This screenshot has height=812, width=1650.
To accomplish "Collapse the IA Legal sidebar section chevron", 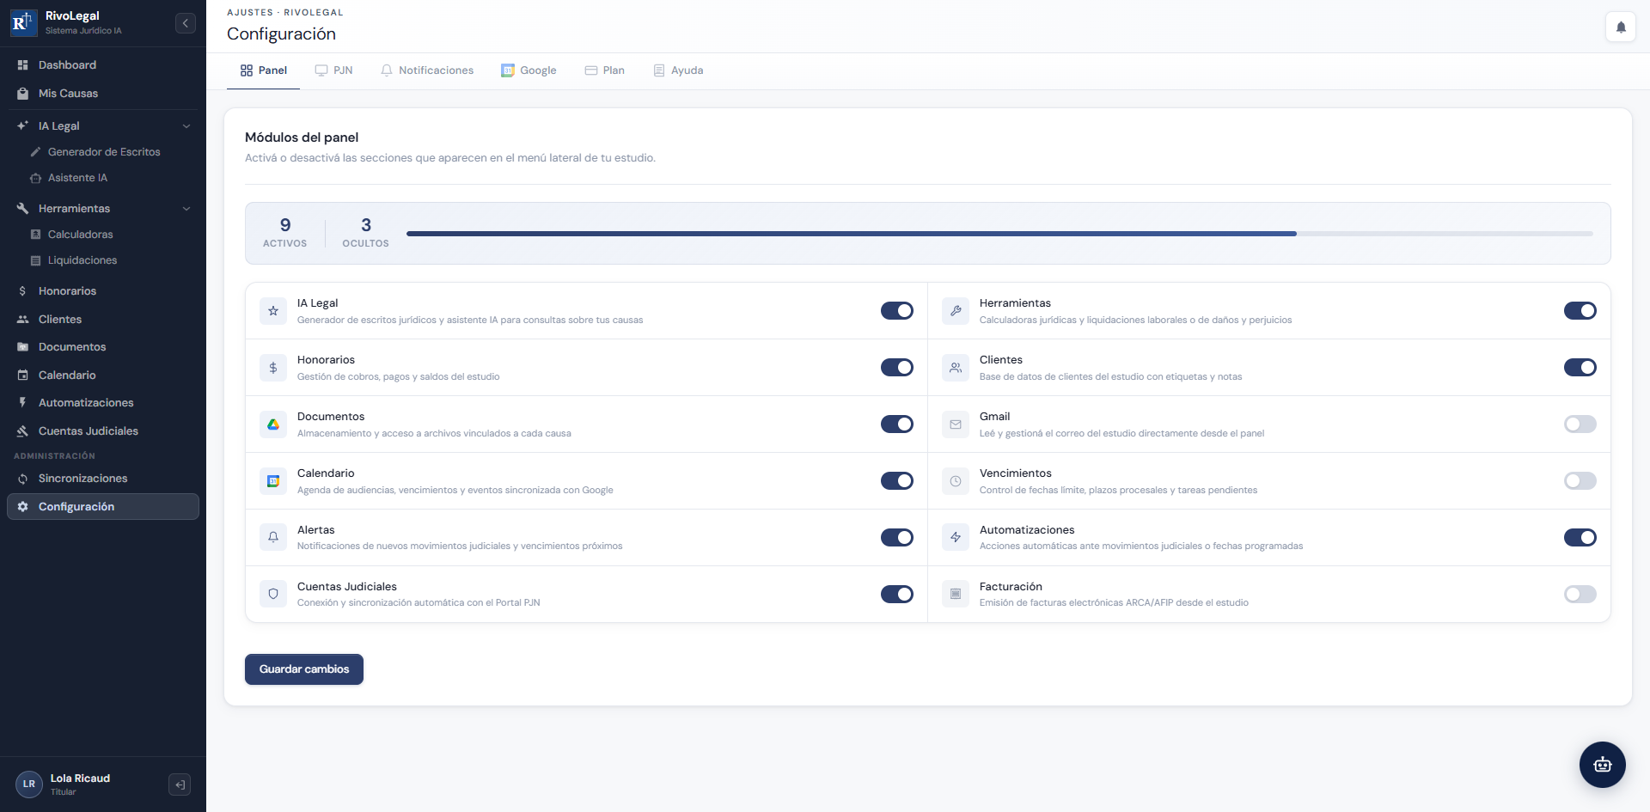I will pos(186,126).
